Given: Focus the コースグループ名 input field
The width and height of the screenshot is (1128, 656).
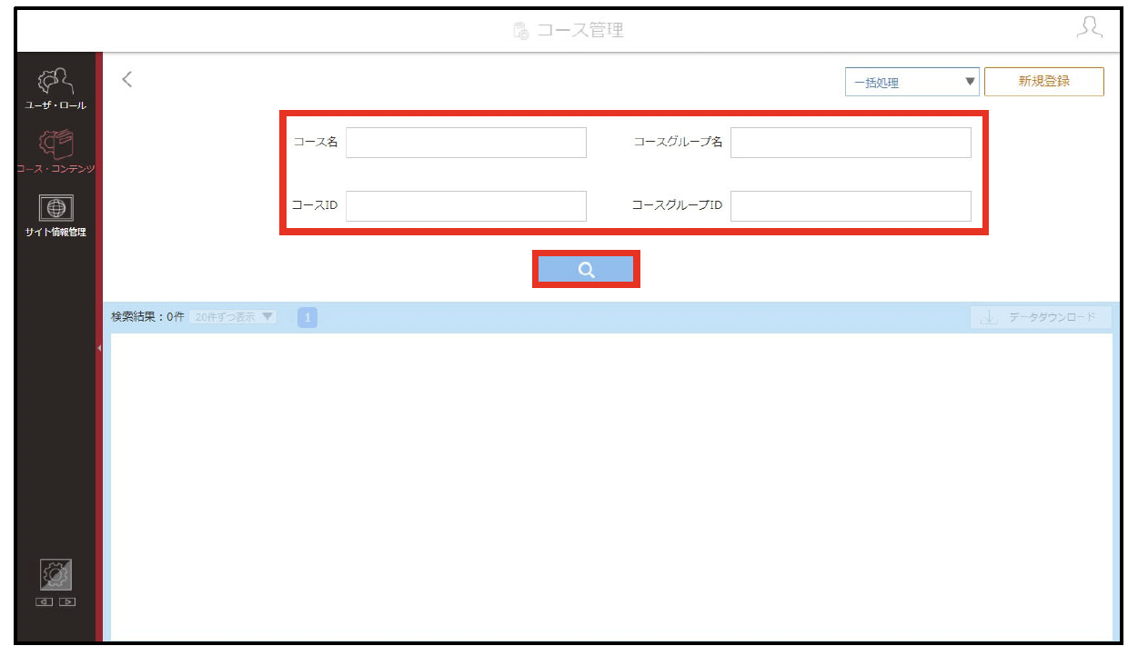Looking at the screenshot, I should (x=851, y=143).
